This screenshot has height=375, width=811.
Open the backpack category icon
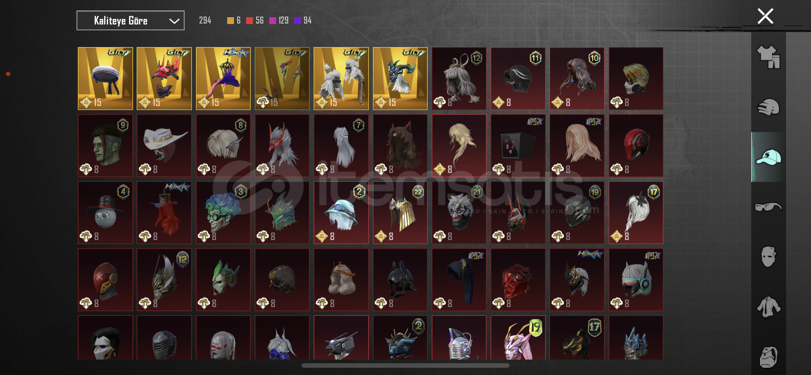pos(768,357)
